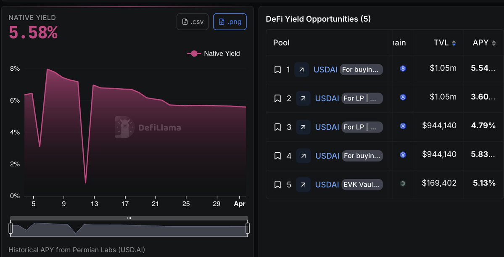Toggle bookmark on pool row 2
This screenshot has height=257, width=504.
[x=277, y=98]
